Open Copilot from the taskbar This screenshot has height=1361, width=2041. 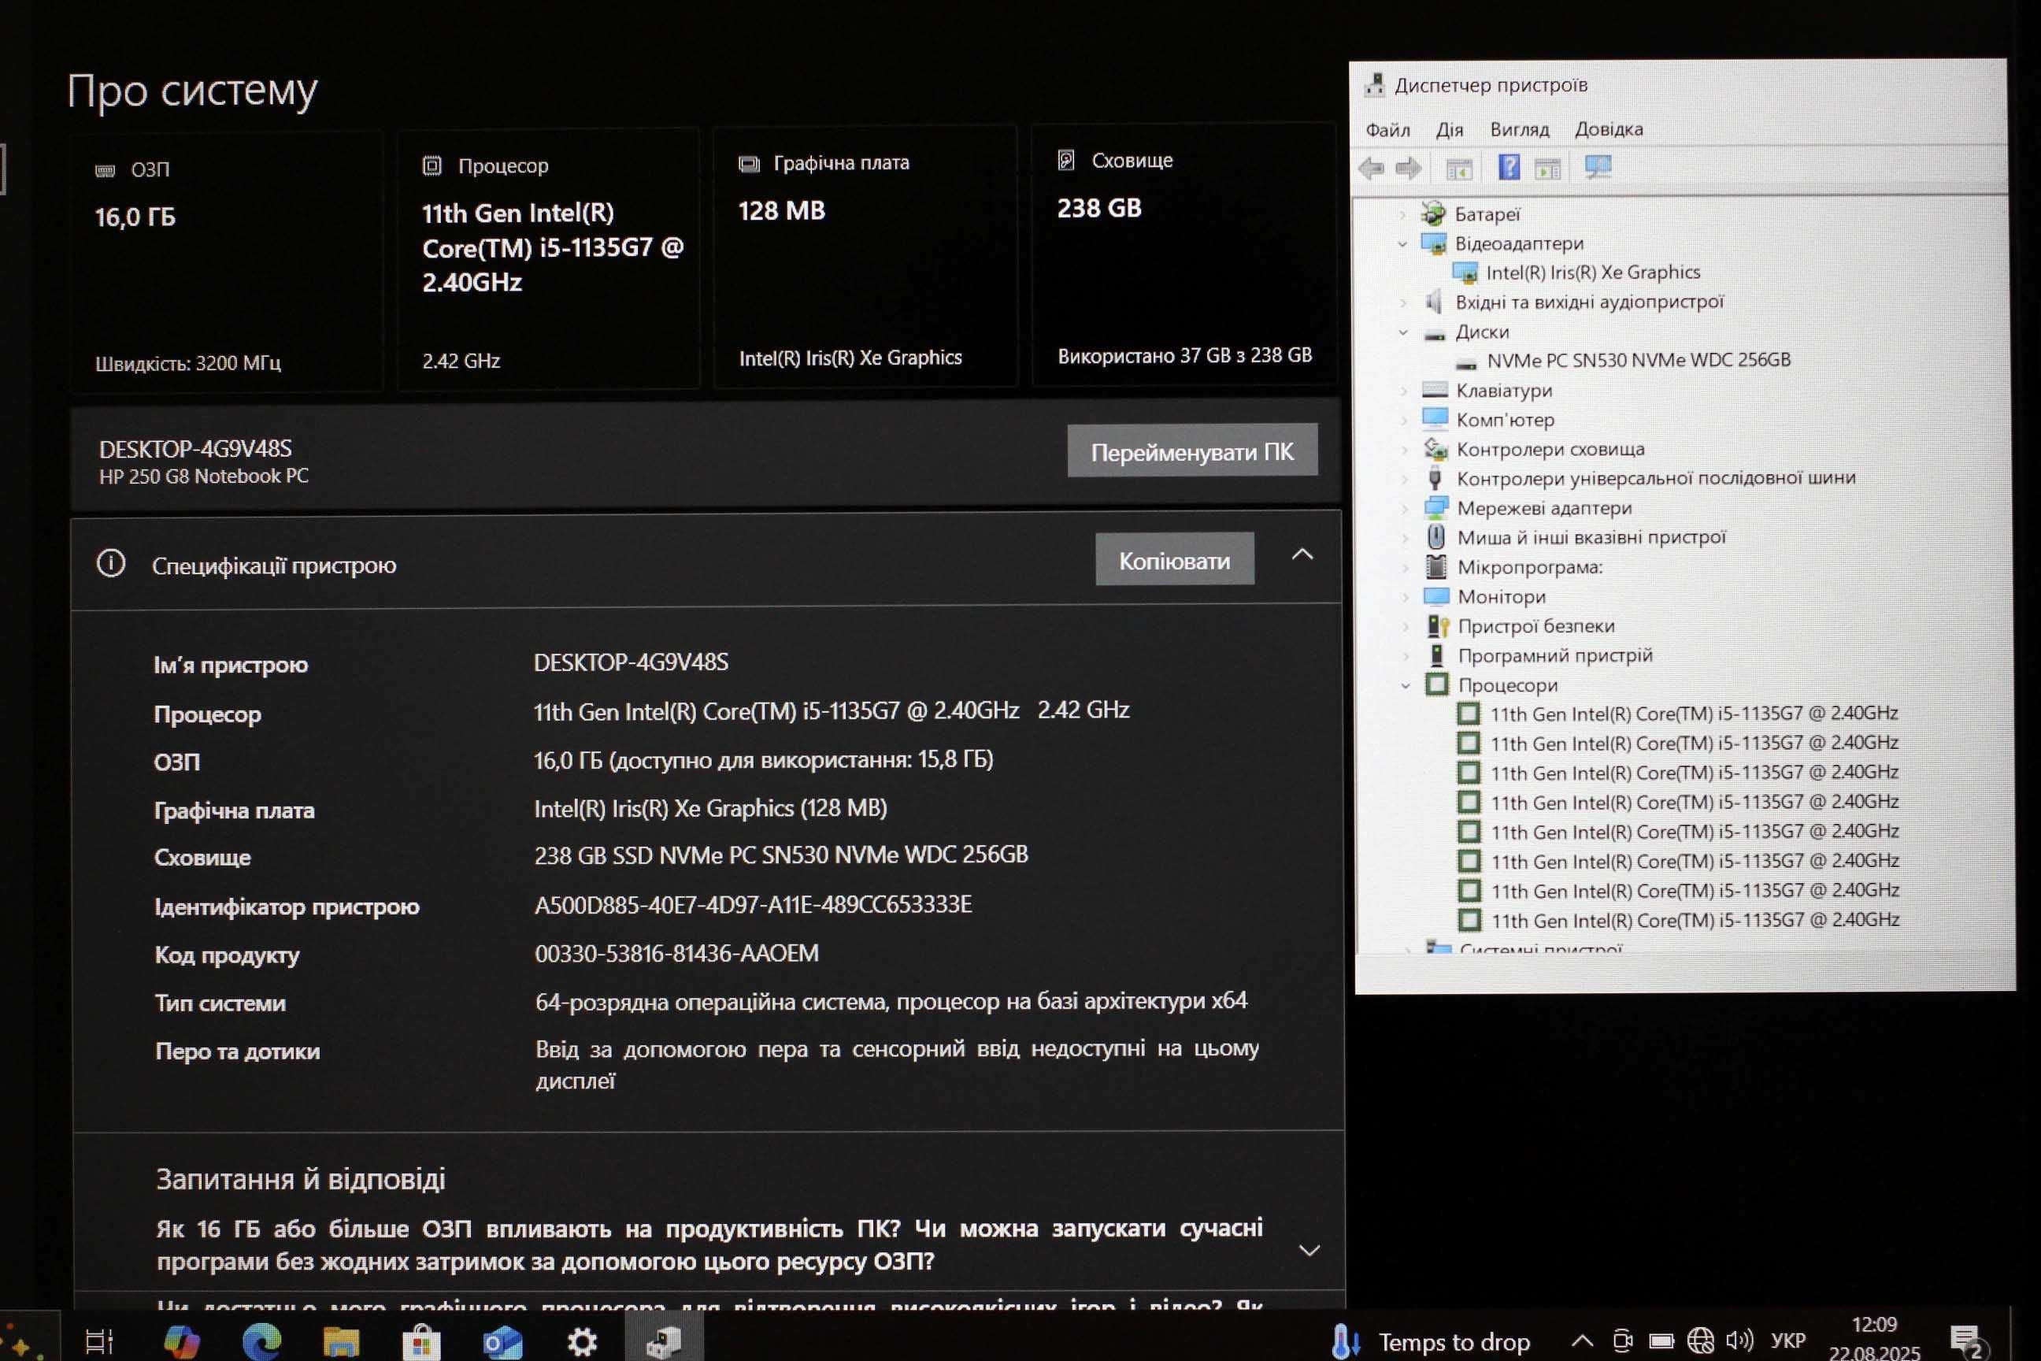[x=181, y=1342]
